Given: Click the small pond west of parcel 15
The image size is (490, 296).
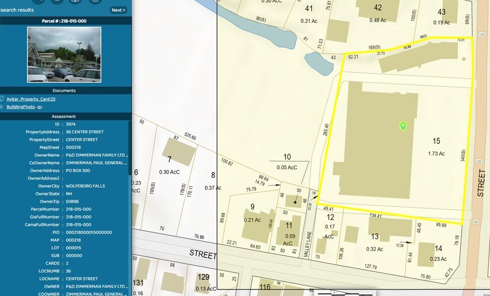Looking at the screenshot, I should click(x=318, y=63).
